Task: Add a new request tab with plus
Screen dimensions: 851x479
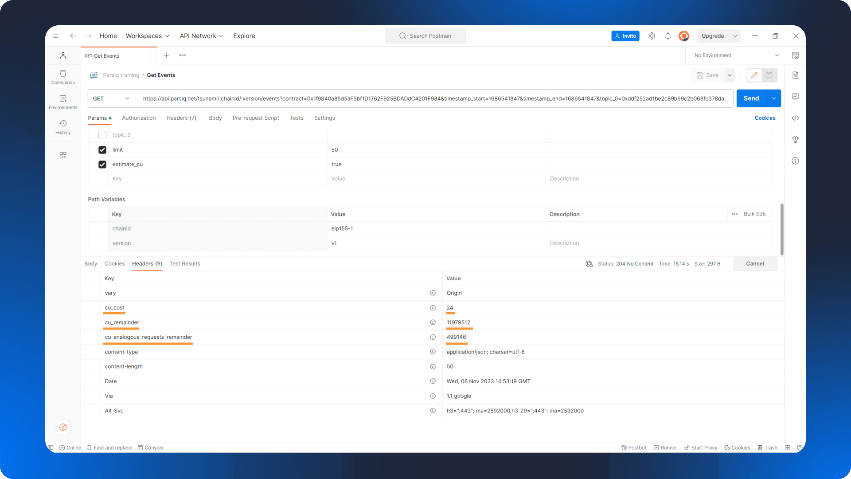Action: [166, 55]
